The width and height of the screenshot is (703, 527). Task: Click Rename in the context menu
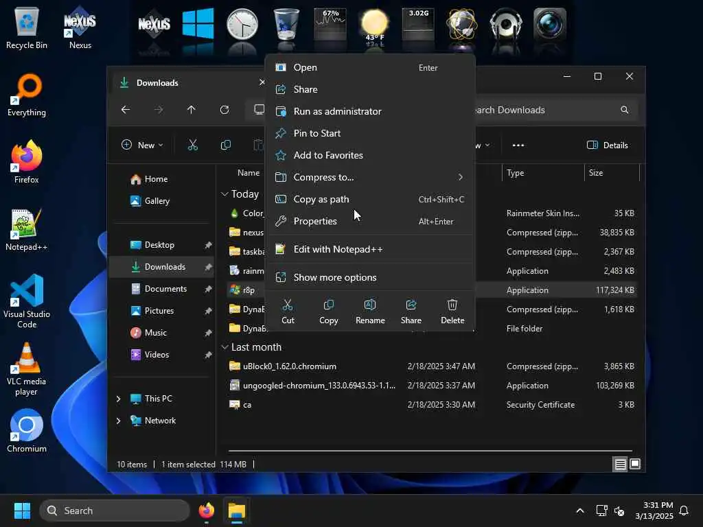tap(370, 312)
